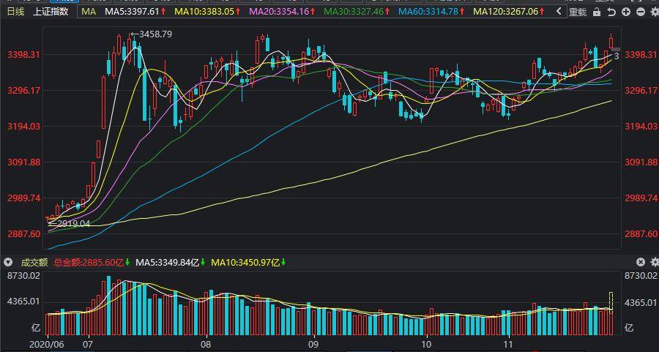Viewport: 659px width, 352px height.
Task: Open the main chart settings gear
Action: click(653, 12)
